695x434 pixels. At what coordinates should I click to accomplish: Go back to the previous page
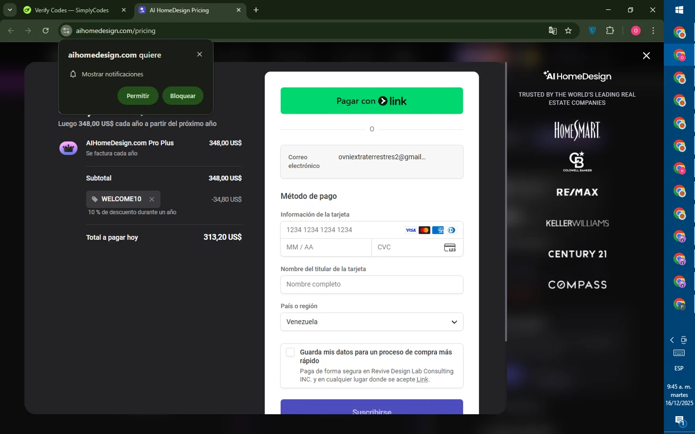(11, 31)
